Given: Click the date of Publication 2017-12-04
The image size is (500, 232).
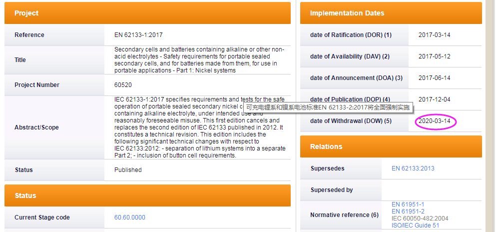Looking at the screenshot, I should (434, 99).
